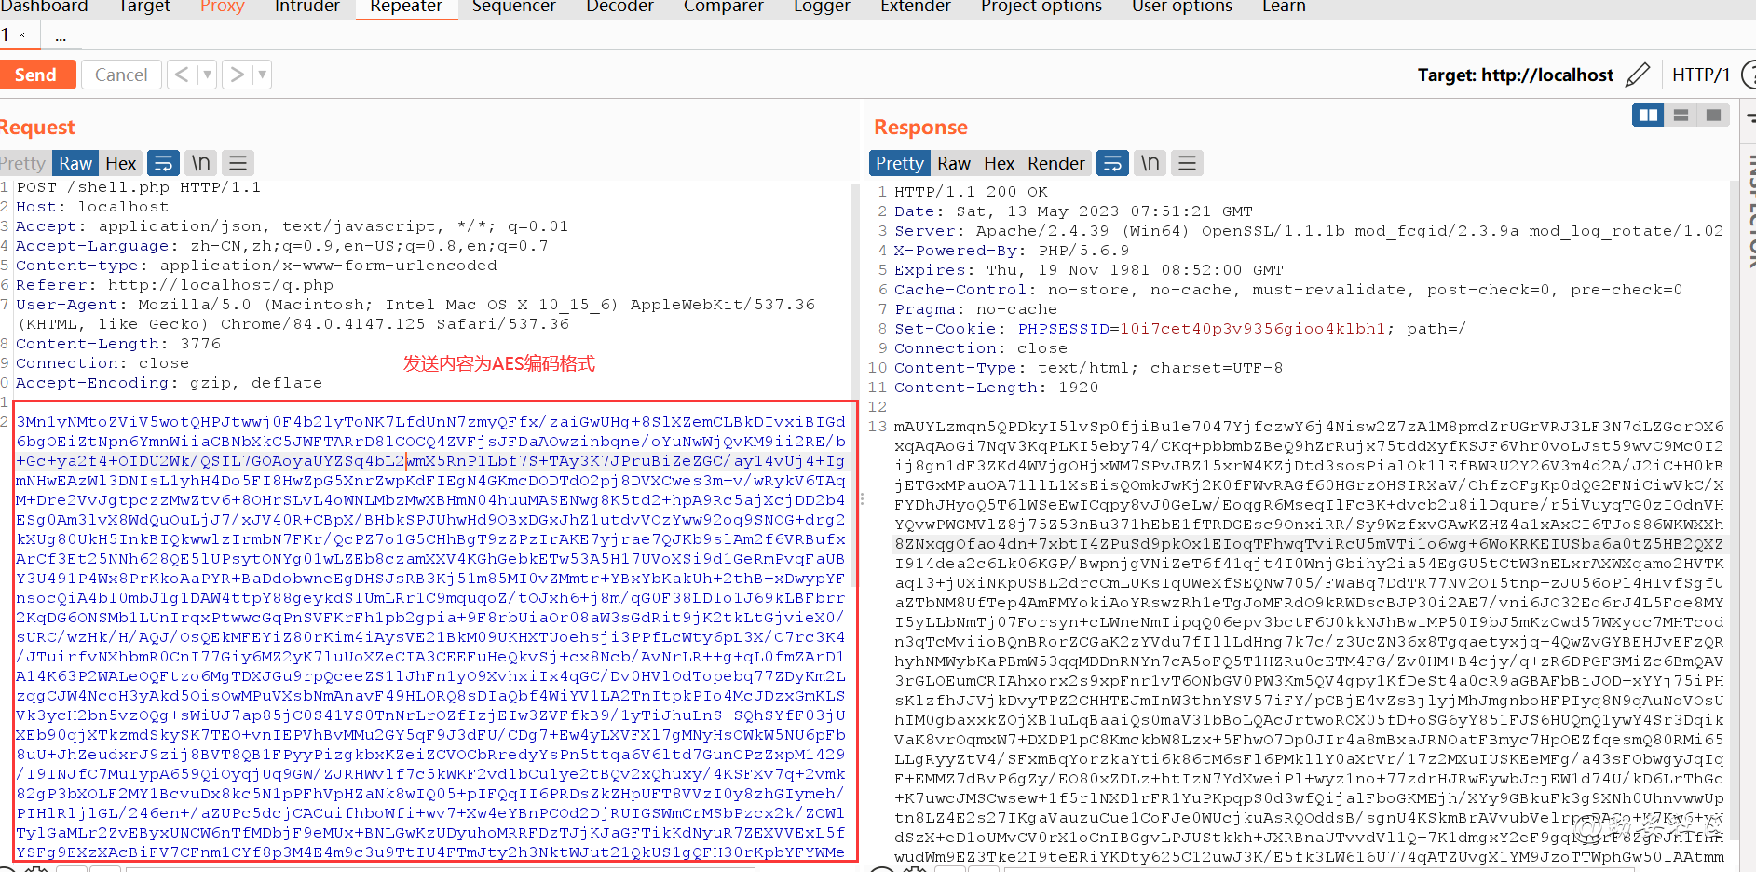1756x872 pixels.
Task: Click the Host: localhost header line
Action: (x=92, y=207)
